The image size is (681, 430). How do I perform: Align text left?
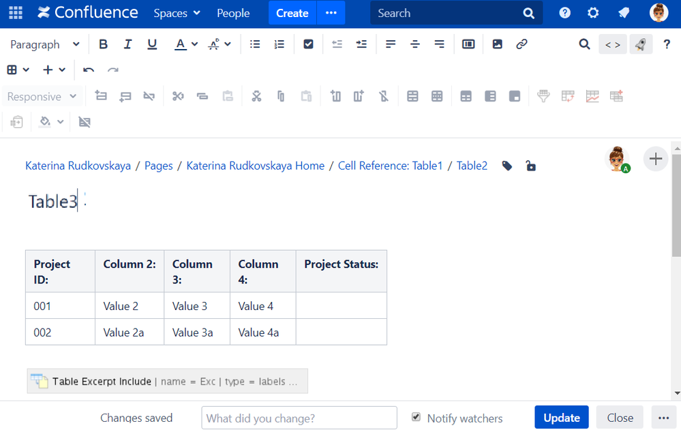391,44
